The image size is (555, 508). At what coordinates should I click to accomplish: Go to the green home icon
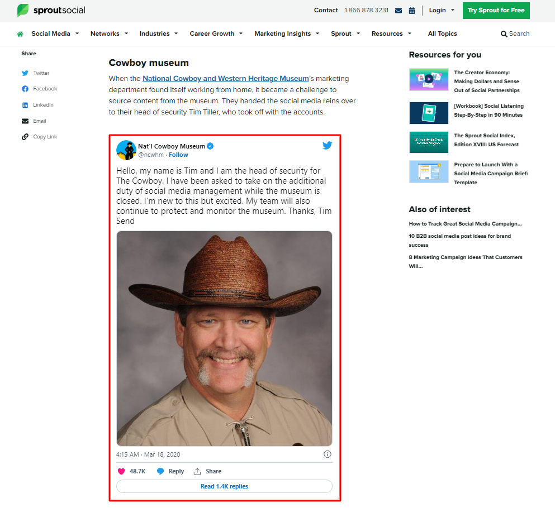[20, 34]
